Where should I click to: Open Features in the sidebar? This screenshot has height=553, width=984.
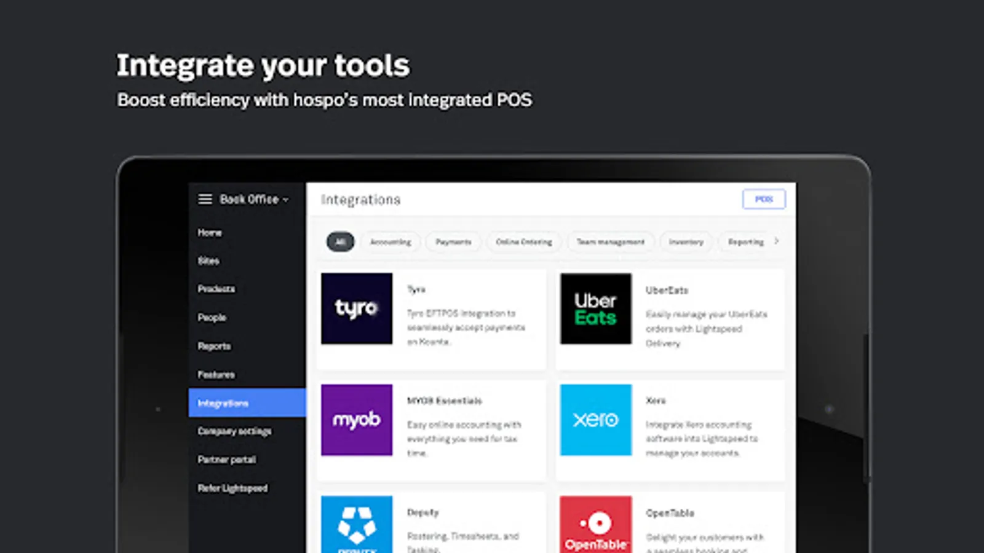216,375
